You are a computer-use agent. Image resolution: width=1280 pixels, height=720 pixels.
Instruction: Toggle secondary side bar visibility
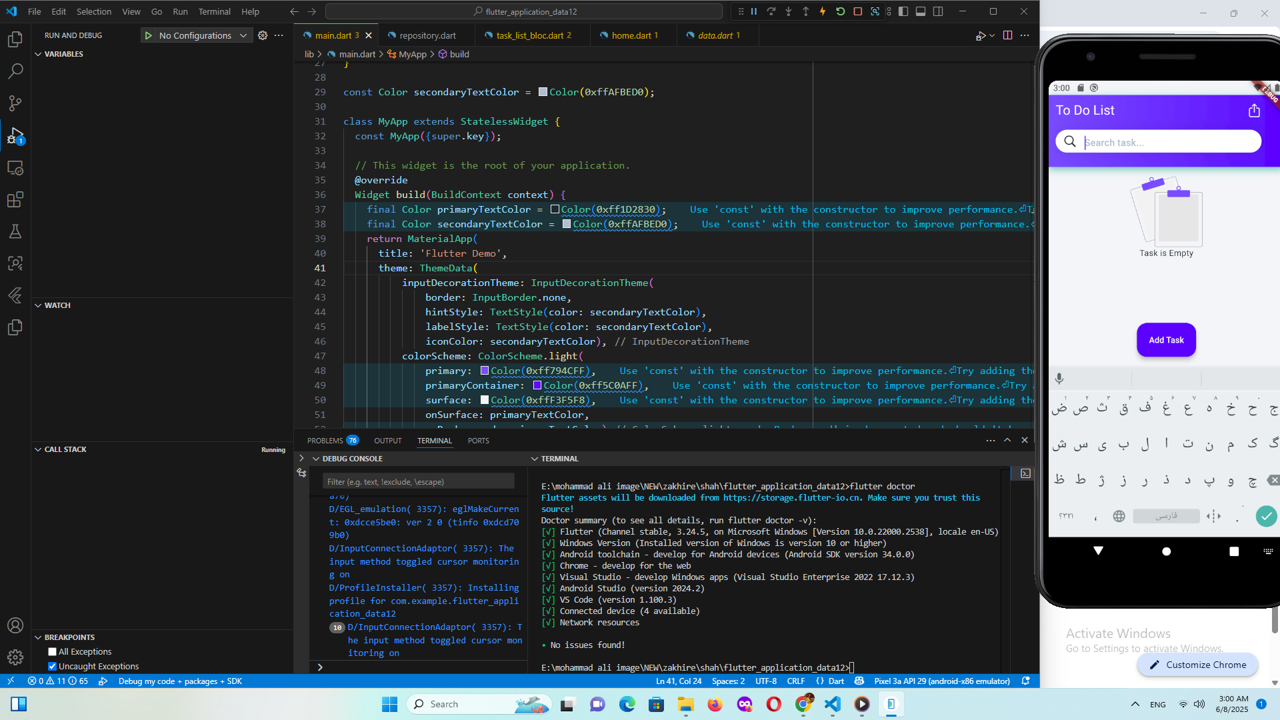938,11
